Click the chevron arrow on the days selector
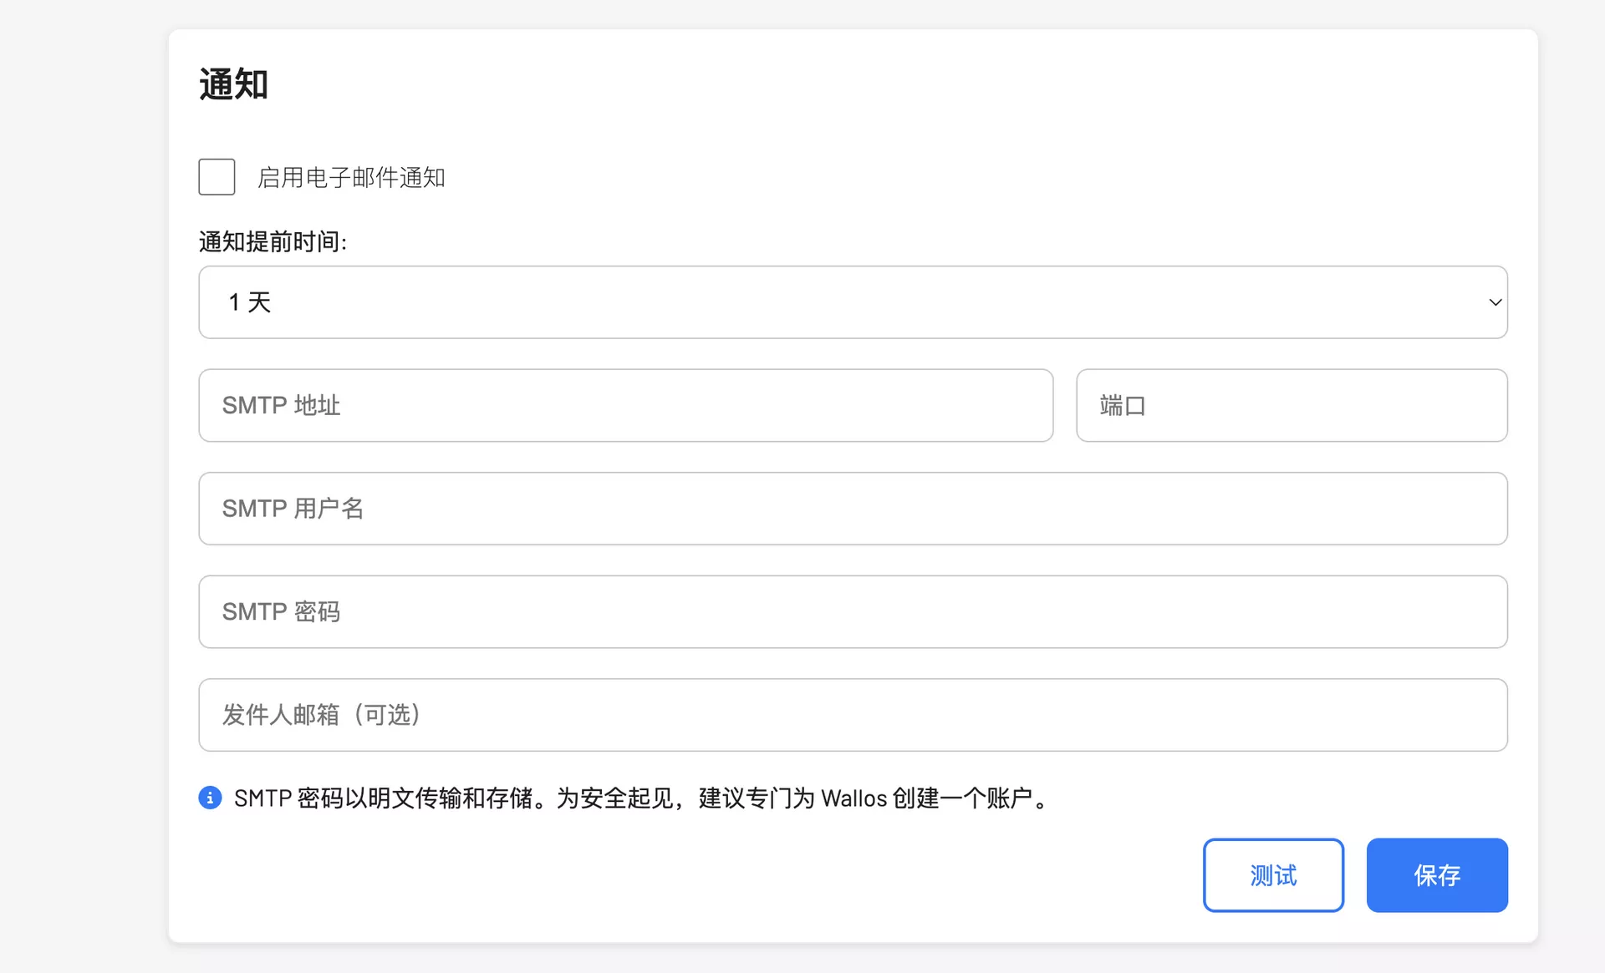The image size is (1605, 973). (1495, 302)
